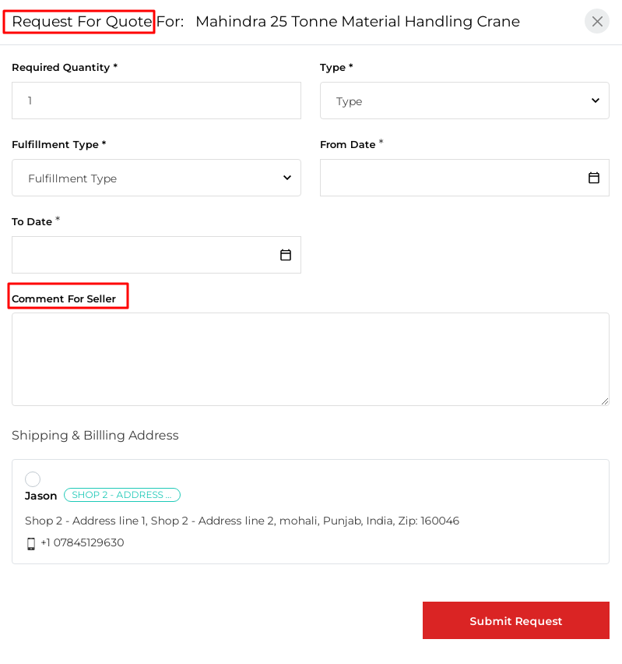Click the comment box resize handle
The width and height of the screenshot is (622, 664).
tap(604, 401)
